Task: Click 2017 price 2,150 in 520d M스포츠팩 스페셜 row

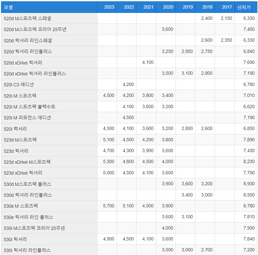Action: pyautogui.click(x=226, y=18)
